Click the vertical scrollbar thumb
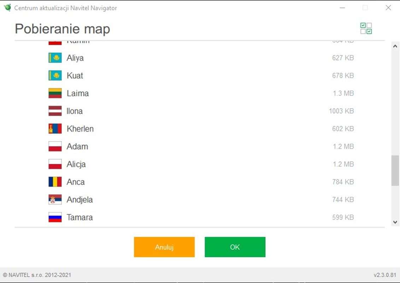 click(x=395, y=170)
